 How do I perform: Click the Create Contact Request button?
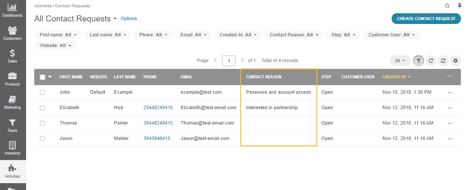[x=426, y=18]
